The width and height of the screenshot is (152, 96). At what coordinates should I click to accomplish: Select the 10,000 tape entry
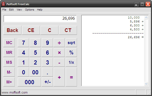tap(134, 18)
